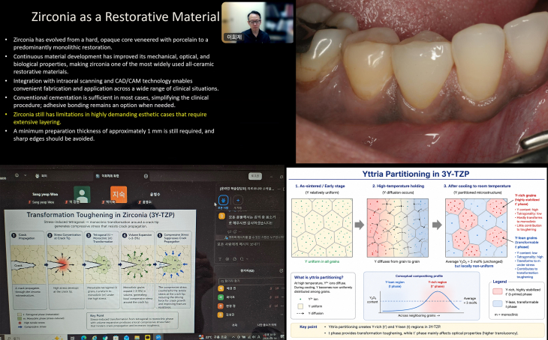The width and height of the screenshot is (548, 340).
Task: Select the 파이트 participant row
Action: click(x=250, y=297)
